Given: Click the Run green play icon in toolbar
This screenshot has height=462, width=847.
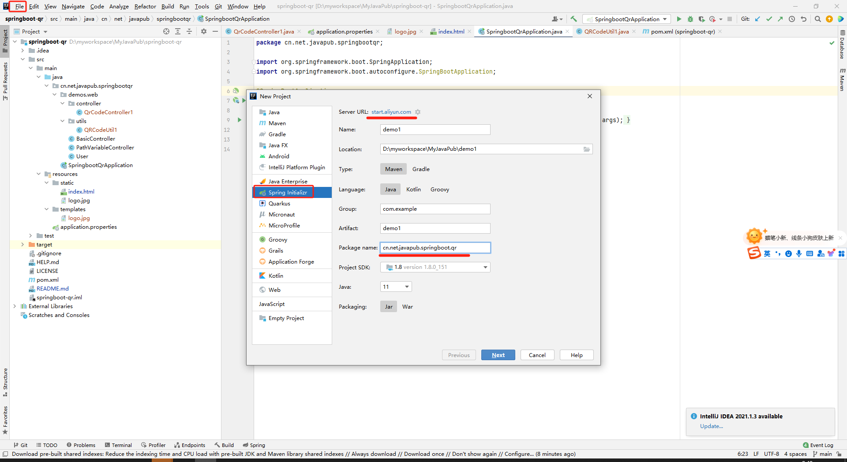Looking at the screenshot, I should click(x=679, y=19).
